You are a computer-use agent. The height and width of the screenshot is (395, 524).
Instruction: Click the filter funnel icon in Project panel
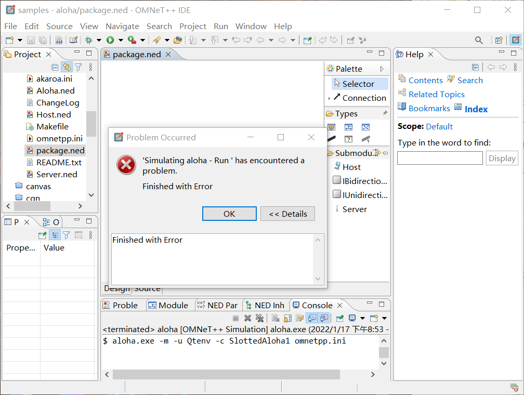coord(78,67)
